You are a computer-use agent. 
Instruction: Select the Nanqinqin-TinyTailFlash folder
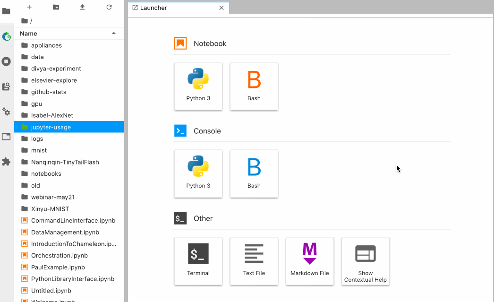[x=69, y=162]
